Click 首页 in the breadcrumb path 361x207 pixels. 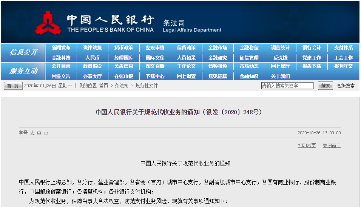[x=103, y=86]
